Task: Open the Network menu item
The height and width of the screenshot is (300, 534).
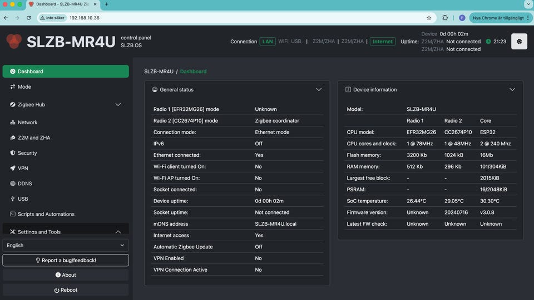Action: [27, 123]
